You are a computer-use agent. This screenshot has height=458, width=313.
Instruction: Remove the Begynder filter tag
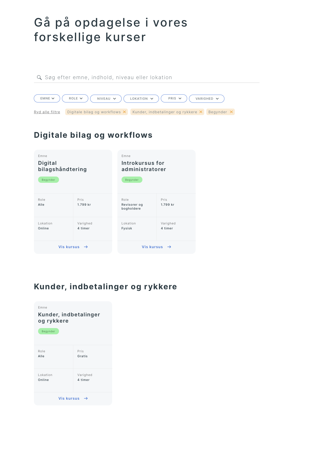pyautogui.click(x=231, y=112)
